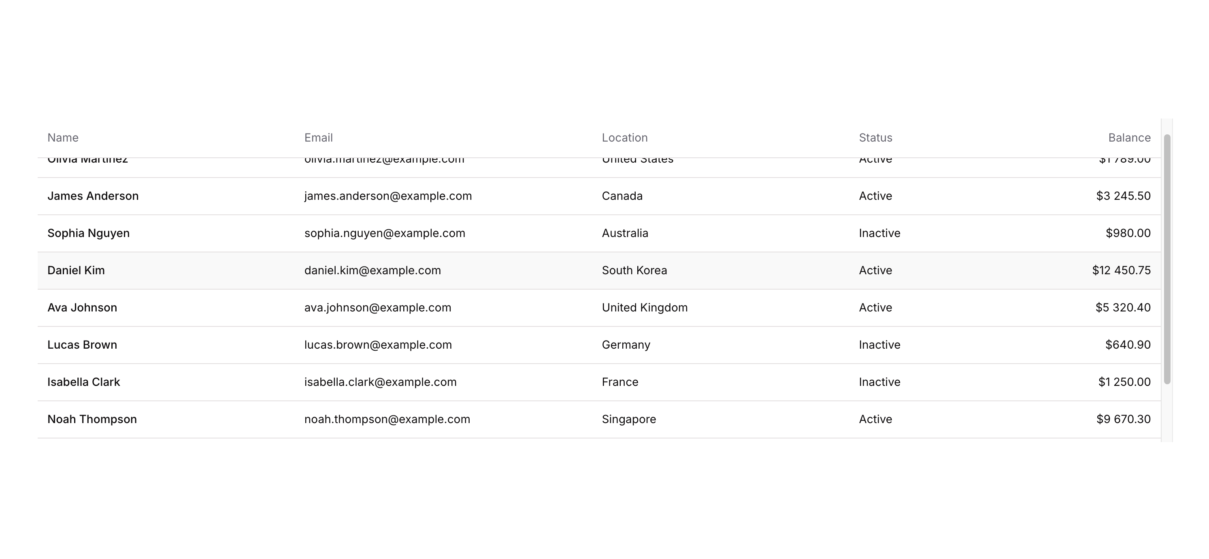Click the South Korea location cell
Screen dimensions: 1209x559
[x=634, y=271]
